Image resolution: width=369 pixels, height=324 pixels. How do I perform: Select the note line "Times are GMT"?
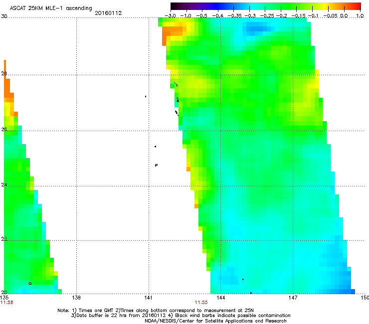tap(156, 311)
